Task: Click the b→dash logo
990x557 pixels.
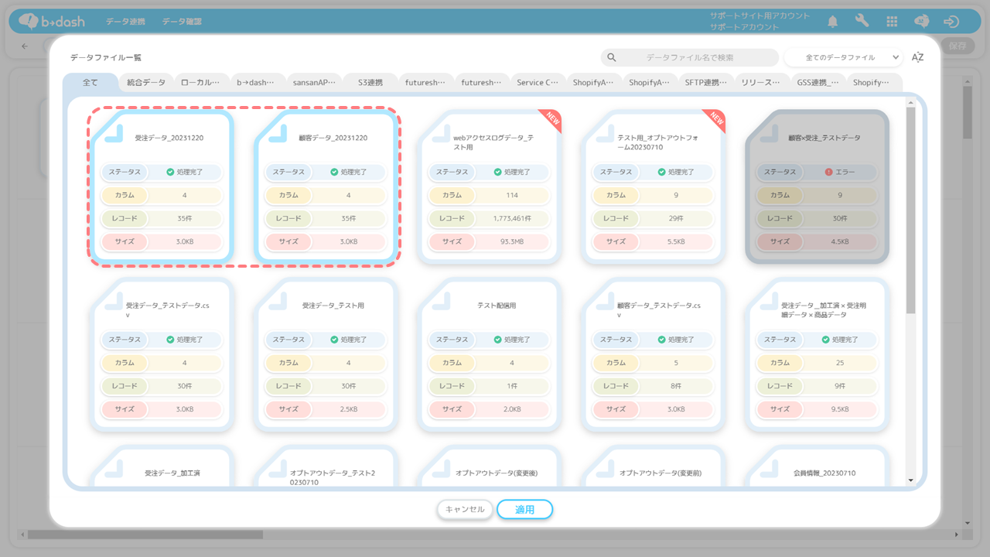Action: [x=50, y=21]
